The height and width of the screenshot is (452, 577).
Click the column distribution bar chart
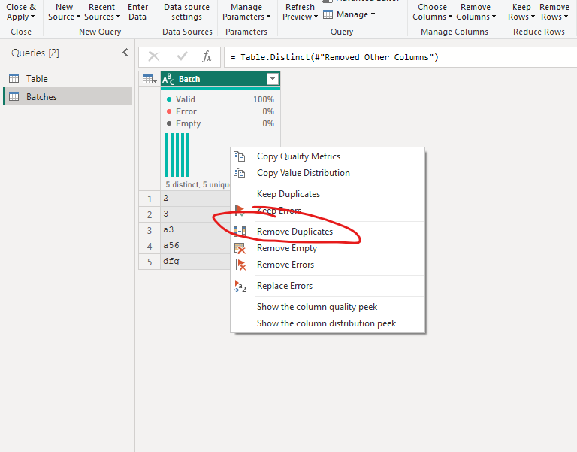coord(177,155)
